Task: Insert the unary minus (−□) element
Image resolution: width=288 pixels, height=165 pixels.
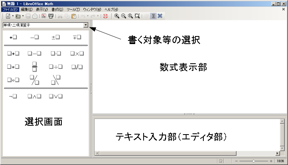Action: click(34, 37)
